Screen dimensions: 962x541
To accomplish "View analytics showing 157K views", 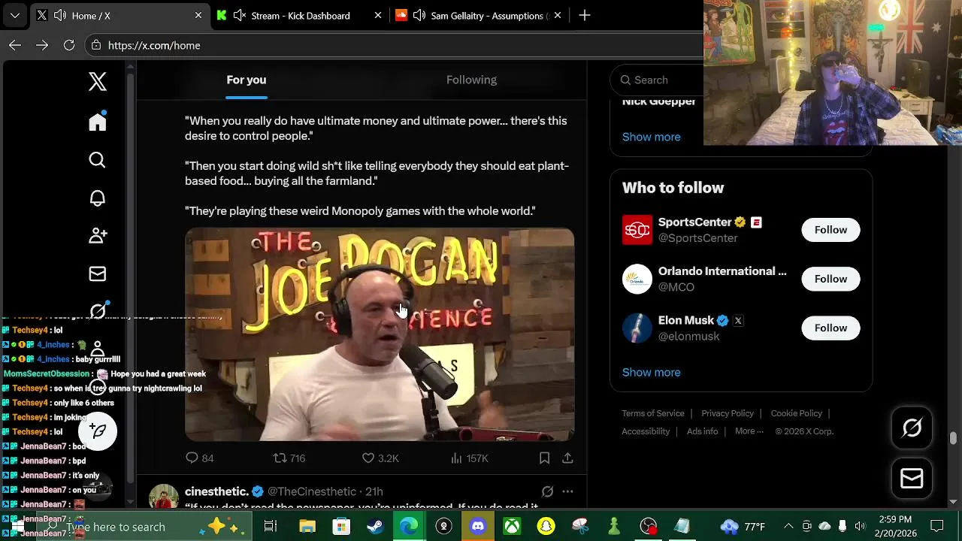I will click(470, 458).
